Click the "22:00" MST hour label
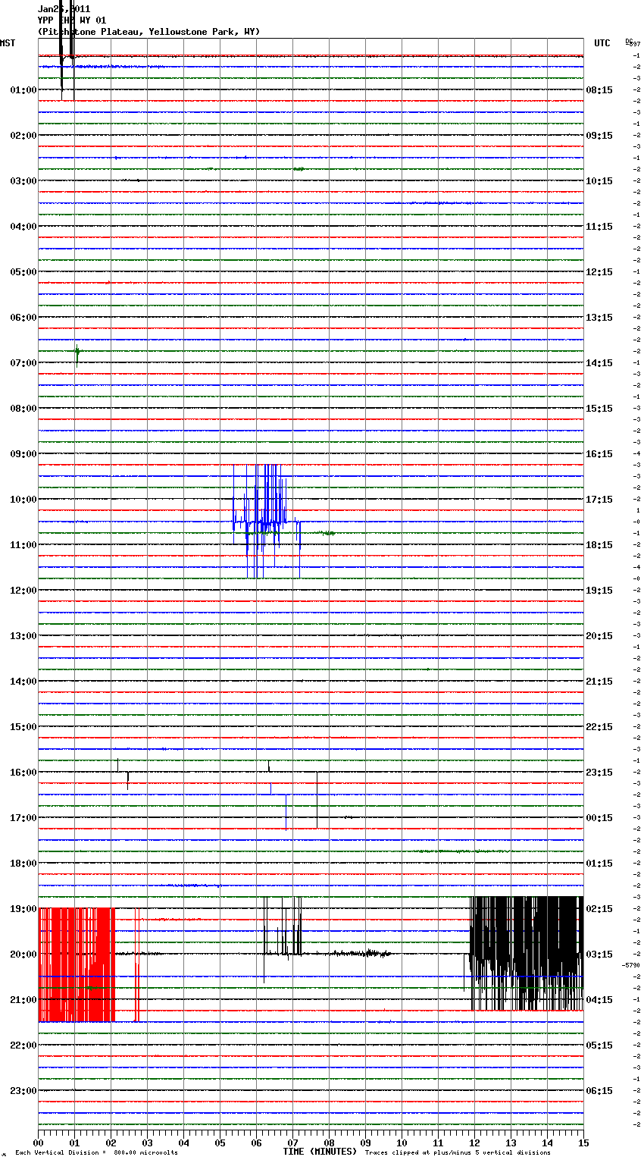The image size is (644, 1163). (23, 1045)
